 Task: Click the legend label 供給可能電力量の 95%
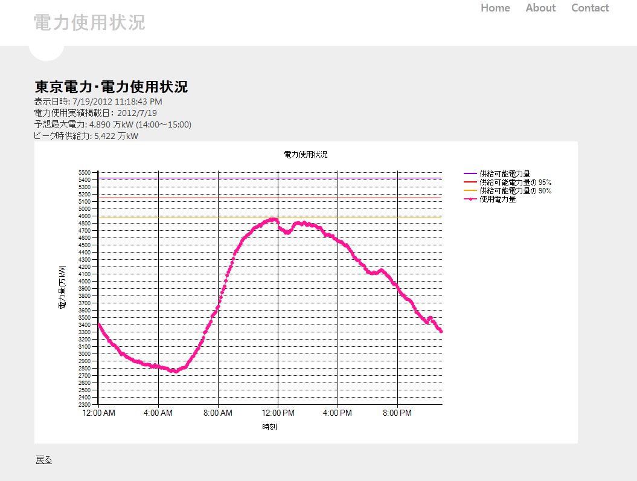click(515, 182)
